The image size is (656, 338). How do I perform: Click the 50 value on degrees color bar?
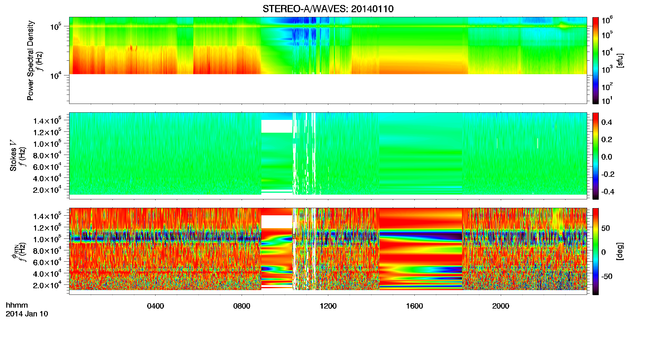pyautogui.click(x=605, y=228)
